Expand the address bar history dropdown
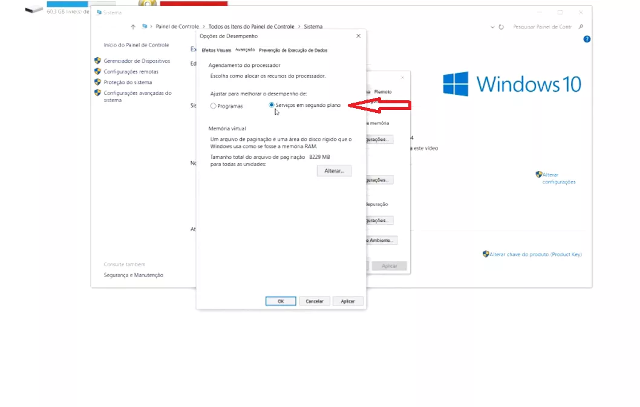The height and width of the screenshot is (407, 640). (x=492, y=27)
